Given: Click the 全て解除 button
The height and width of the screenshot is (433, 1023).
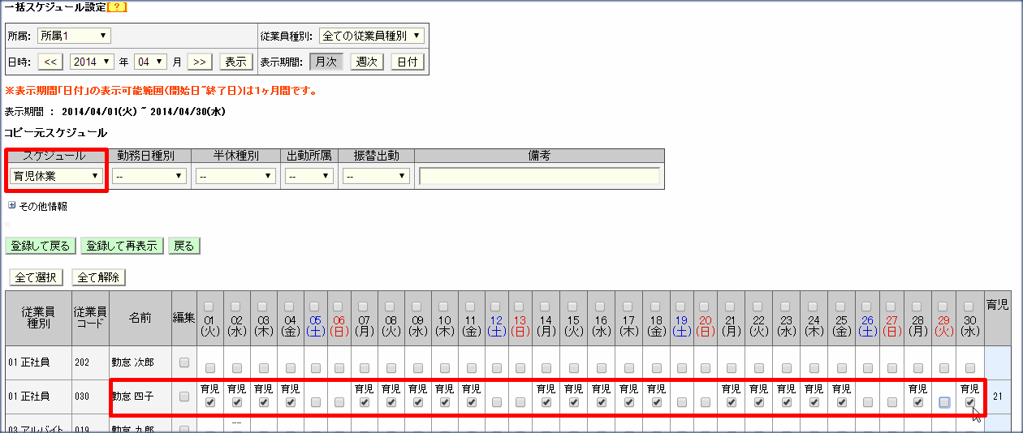Looking at the screenshot, I should click(x=99, y=277).
